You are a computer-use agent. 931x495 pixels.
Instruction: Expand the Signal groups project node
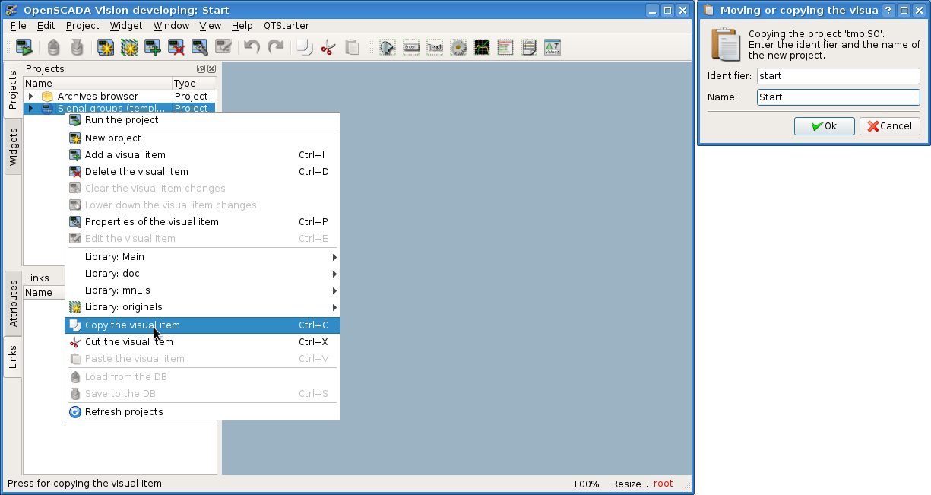point(31,109)
